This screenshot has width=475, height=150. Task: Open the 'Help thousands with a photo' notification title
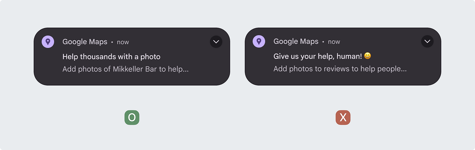(x=111, y=57)
